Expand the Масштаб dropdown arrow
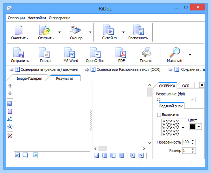The width and height of the screenshot is (211, 173). (190, 55)
